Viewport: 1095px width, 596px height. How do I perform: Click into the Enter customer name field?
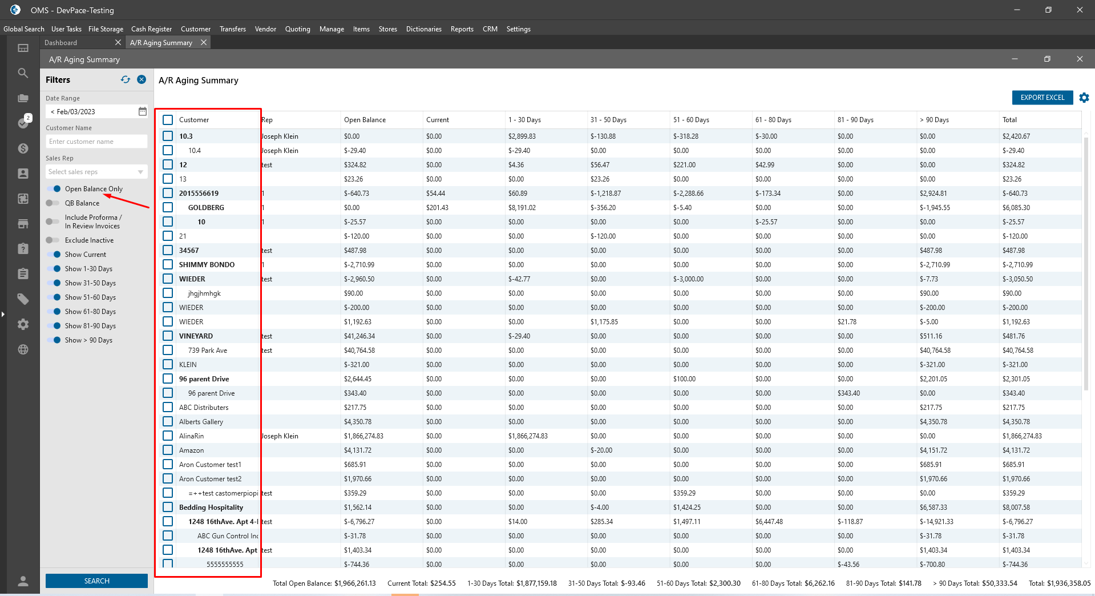click(x=96, y=142)
